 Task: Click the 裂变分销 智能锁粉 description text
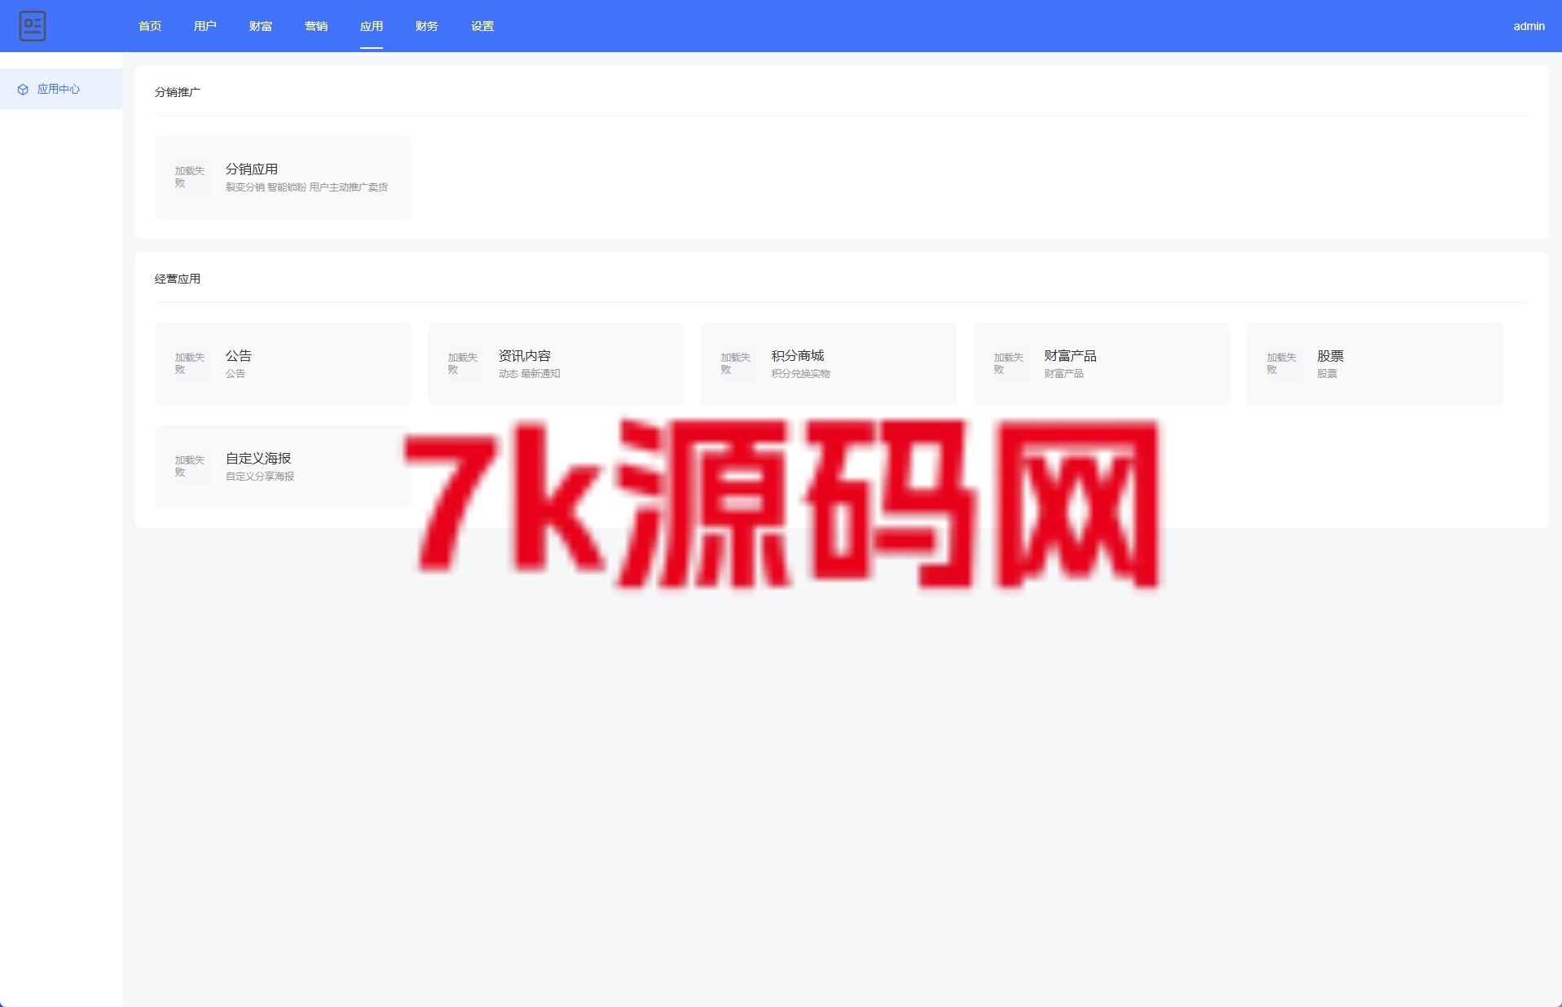(x=306, y=187)
